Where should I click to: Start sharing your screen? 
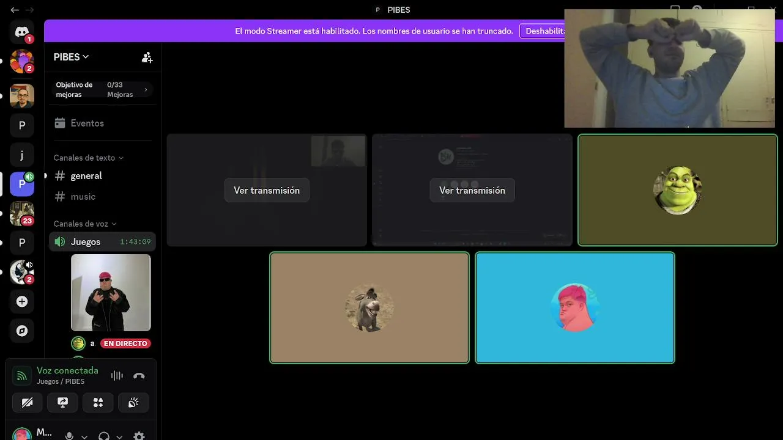(x=62, y=403)
